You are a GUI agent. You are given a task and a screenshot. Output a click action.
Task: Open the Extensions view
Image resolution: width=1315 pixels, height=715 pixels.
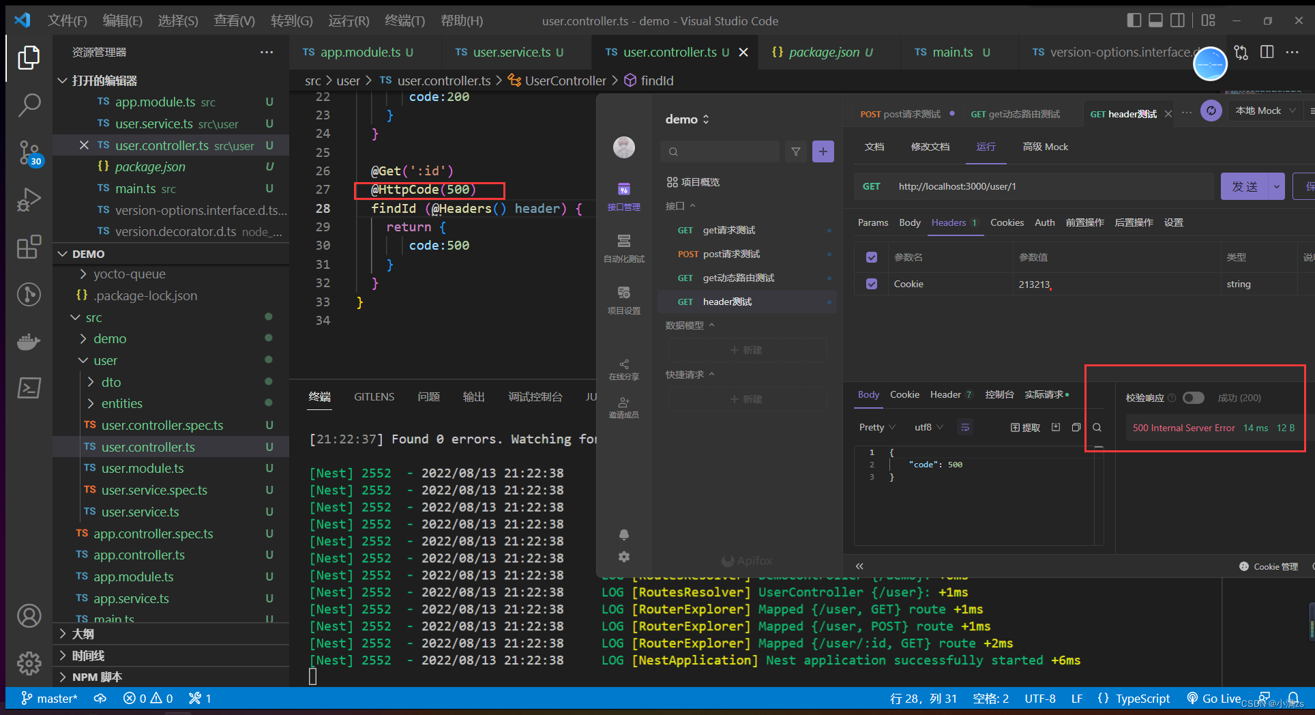coord(29,247)
